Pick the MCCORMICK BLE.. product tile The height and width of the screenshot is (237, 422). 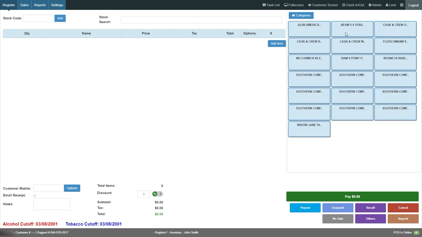point(309,63)
